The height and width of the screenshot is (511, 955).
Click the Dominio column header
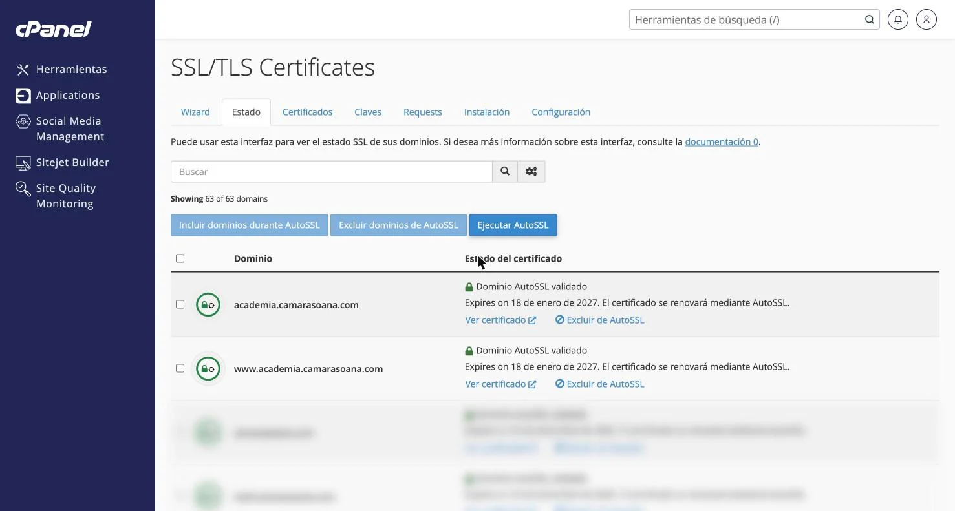[x=253, y=258]
